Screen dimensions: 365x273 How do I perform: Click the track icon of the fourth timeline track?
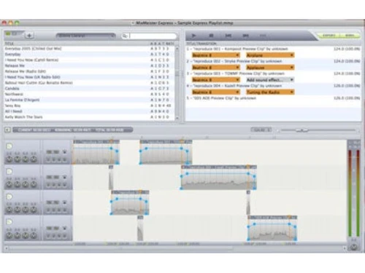click(x=9, y=222)
